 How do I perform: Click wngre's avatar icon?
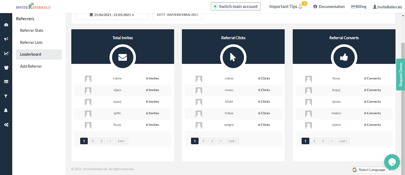(x=199, y=125)
